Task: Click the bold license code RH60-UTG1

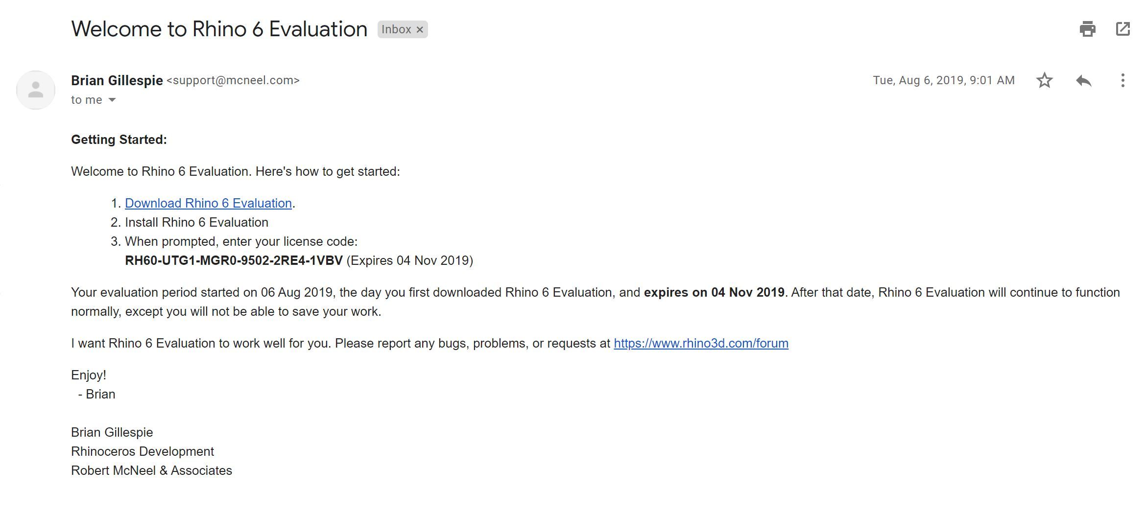Action: click(x=234, y=260)
